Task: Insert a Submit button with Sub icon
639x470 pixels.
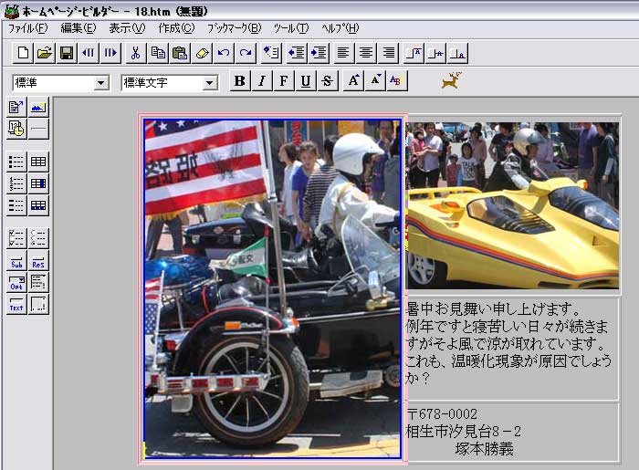Action: (x=16, y=261)
